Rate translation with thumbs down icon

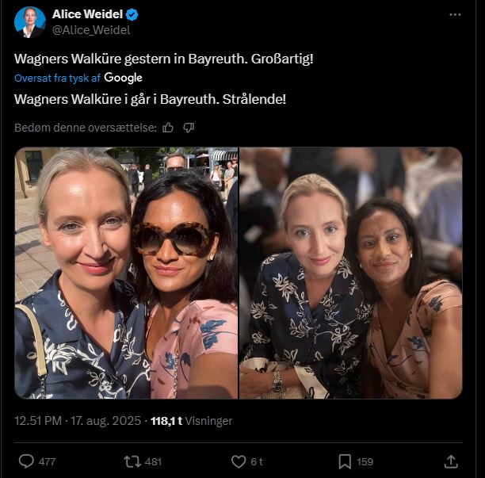coord(189,128)
